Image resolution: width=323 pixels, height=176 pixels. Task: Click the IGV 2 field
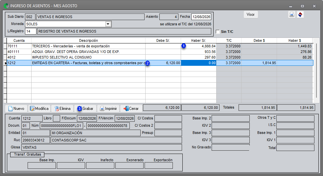231,126
